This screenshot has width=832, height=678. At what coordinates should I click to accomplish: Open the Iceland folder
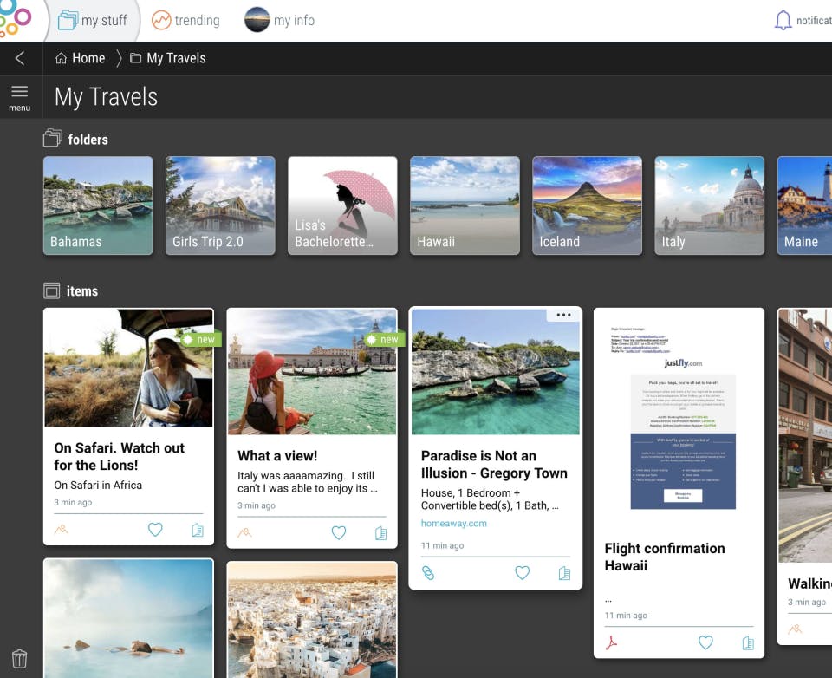pos(588,205)
